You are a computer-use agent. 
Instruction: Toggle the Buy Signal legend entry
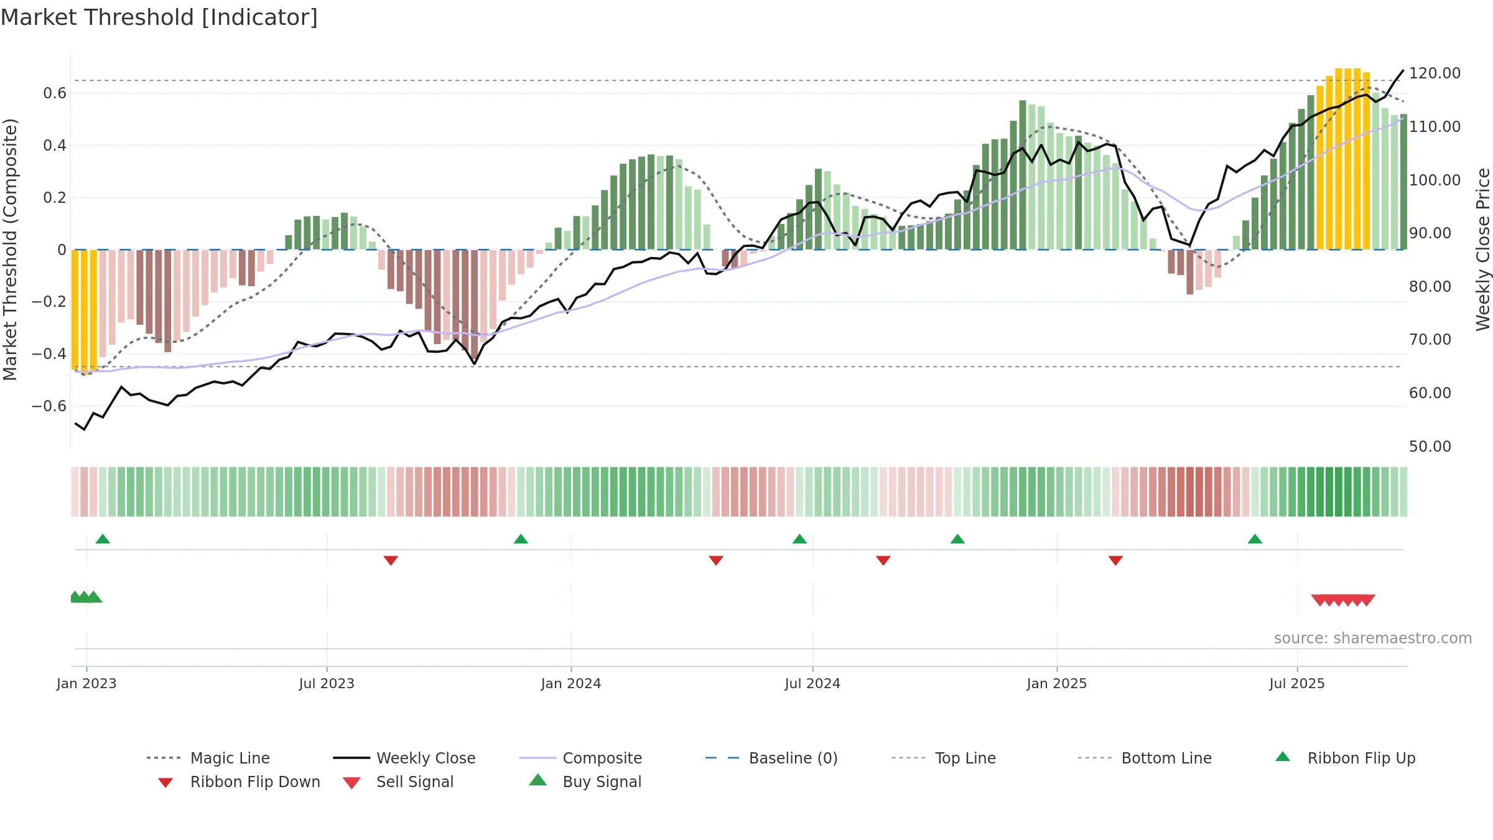click(x=585, y=782)
